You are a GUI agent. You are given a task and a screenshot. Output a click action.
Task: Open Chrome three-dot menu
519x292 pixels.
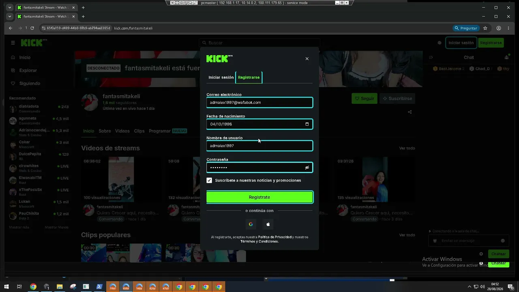(x=509, y=28)
